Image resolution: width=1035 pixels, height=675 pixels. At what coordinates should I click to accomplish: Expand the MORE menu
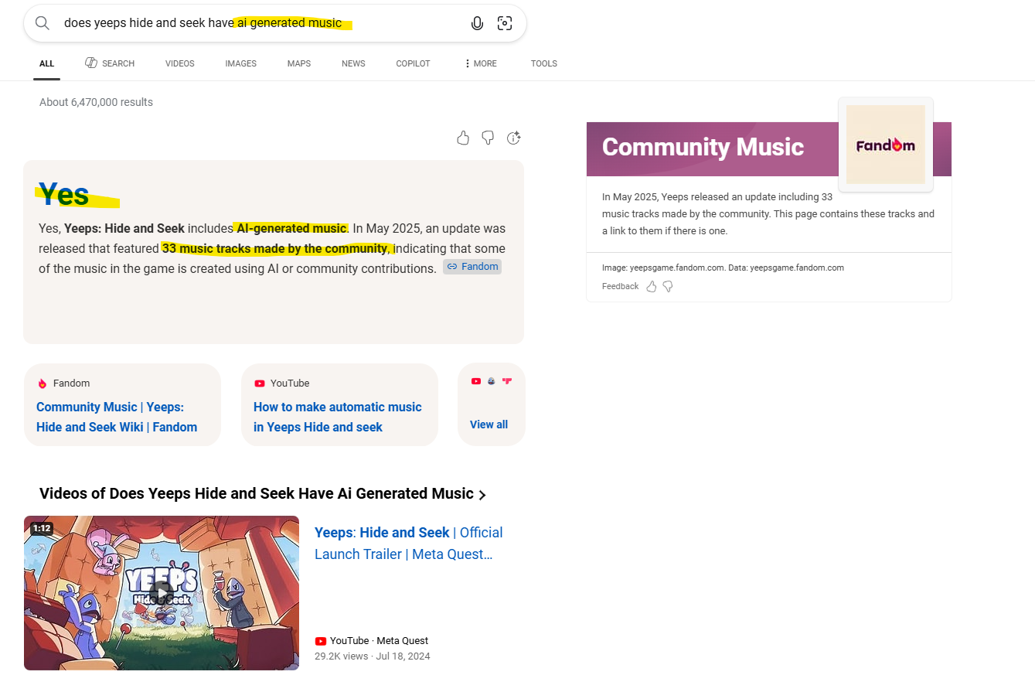(x=480, y=63)
